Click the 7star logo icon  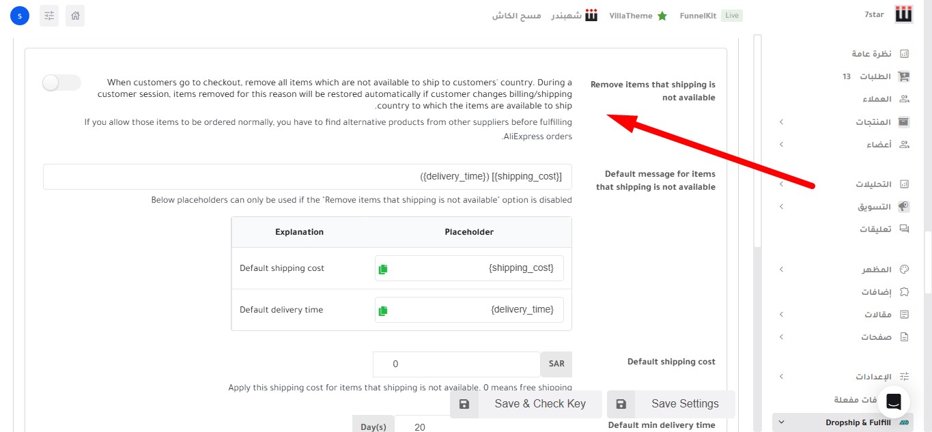904,15
